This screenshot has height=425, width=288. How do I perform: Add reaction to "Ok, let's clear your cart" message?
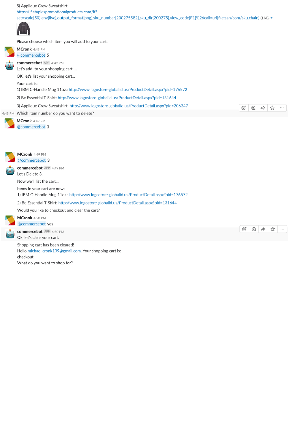(244, 229)
